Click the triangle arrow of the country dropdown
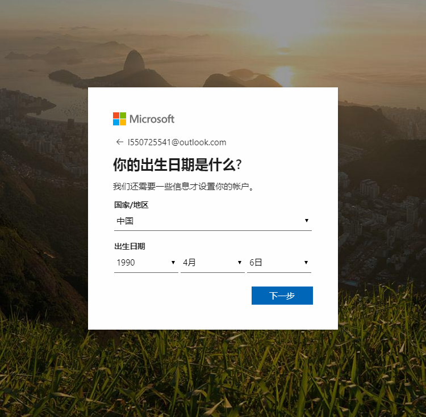Viewport: 426px width, 417px height. (x=307, y=220)
